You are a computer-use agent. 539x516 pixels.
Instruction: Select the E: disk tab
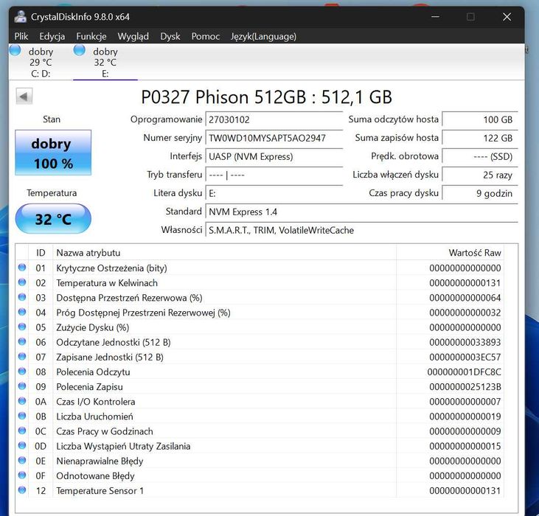click(105, 62)
